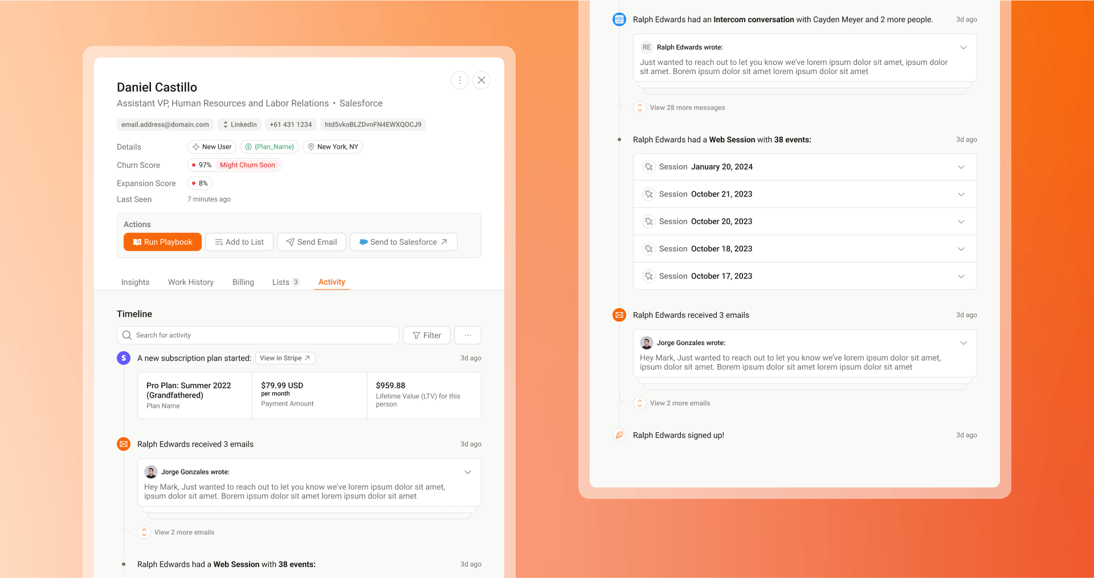Open "View in Stripe" link
The height and width of the screenshot is (578, 1094).
point(285,358)
